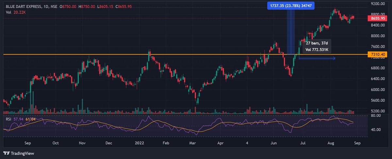The image size is (392, 159).
Task: Select the blue date range arrow
Action: (x=317, y=58)
